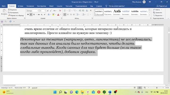Redo the action in Quick Access toolbar
This screenshot has height=95, width=170.
10,22
